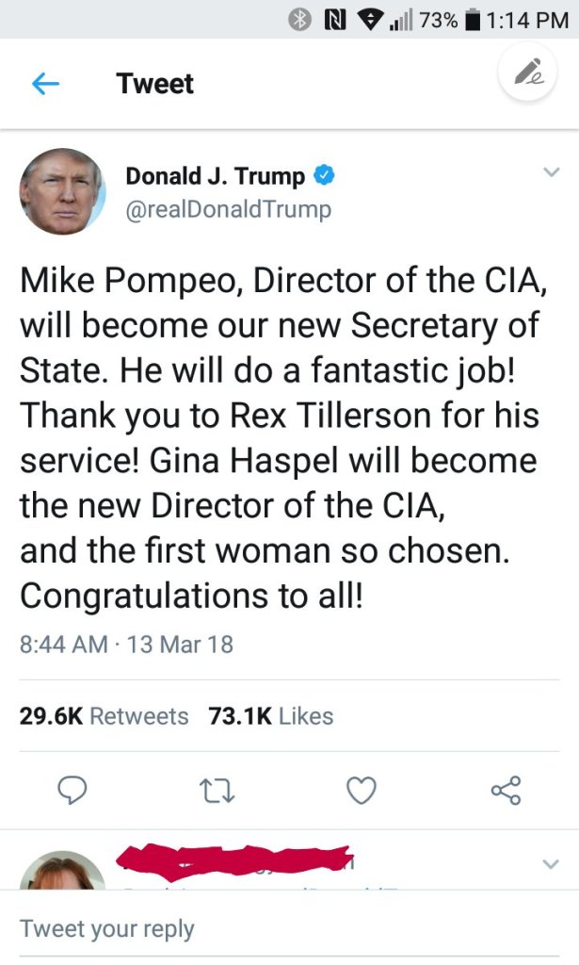The width and height of the screenshot is (579, 965).
Task: Open Donald J. Trump's profile picture
Action: click(62, 191)
